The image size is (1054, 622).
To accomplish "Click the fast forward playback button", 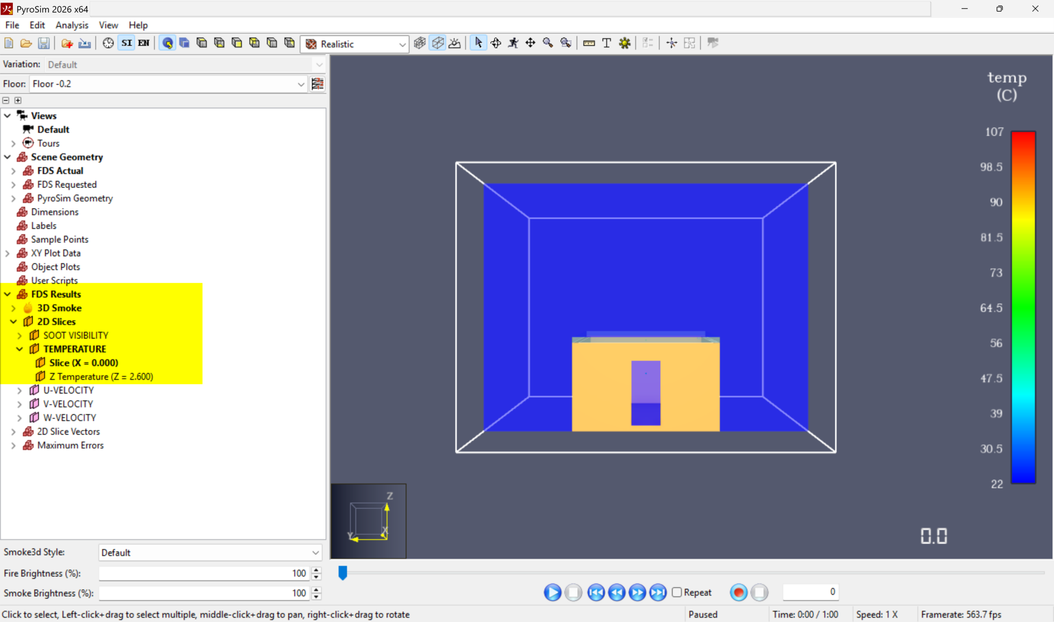I will (x=637, y=592).
